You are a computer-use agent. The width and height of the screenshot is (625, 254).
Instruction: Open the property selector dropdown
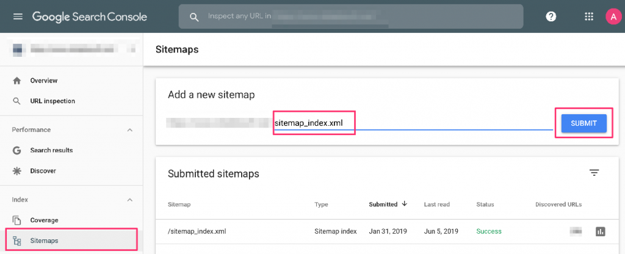point(72,49)
